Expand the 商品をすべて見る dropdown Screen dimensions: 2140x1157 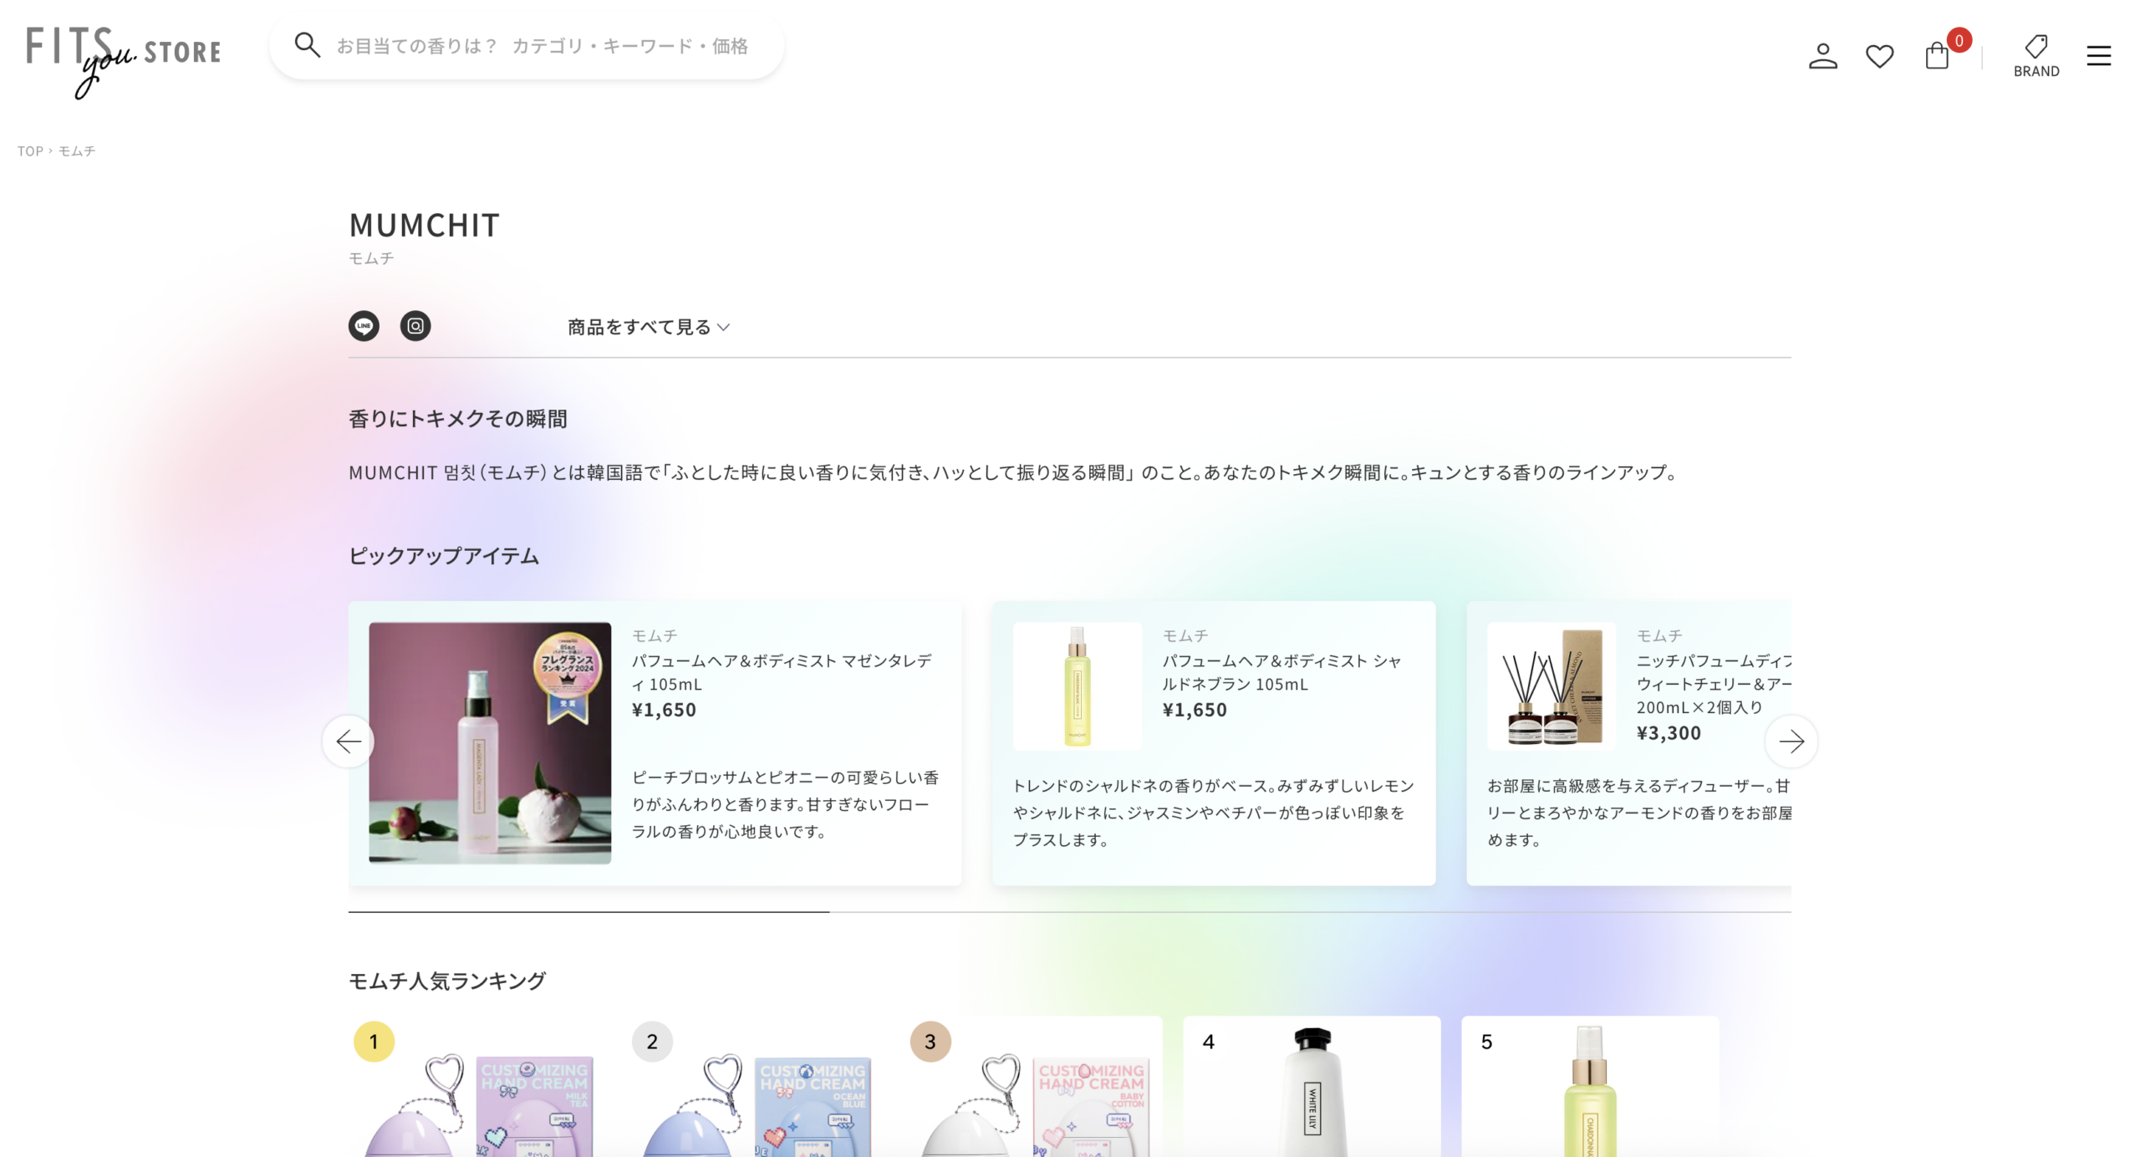pyautogui.click(x=649, y=327)
